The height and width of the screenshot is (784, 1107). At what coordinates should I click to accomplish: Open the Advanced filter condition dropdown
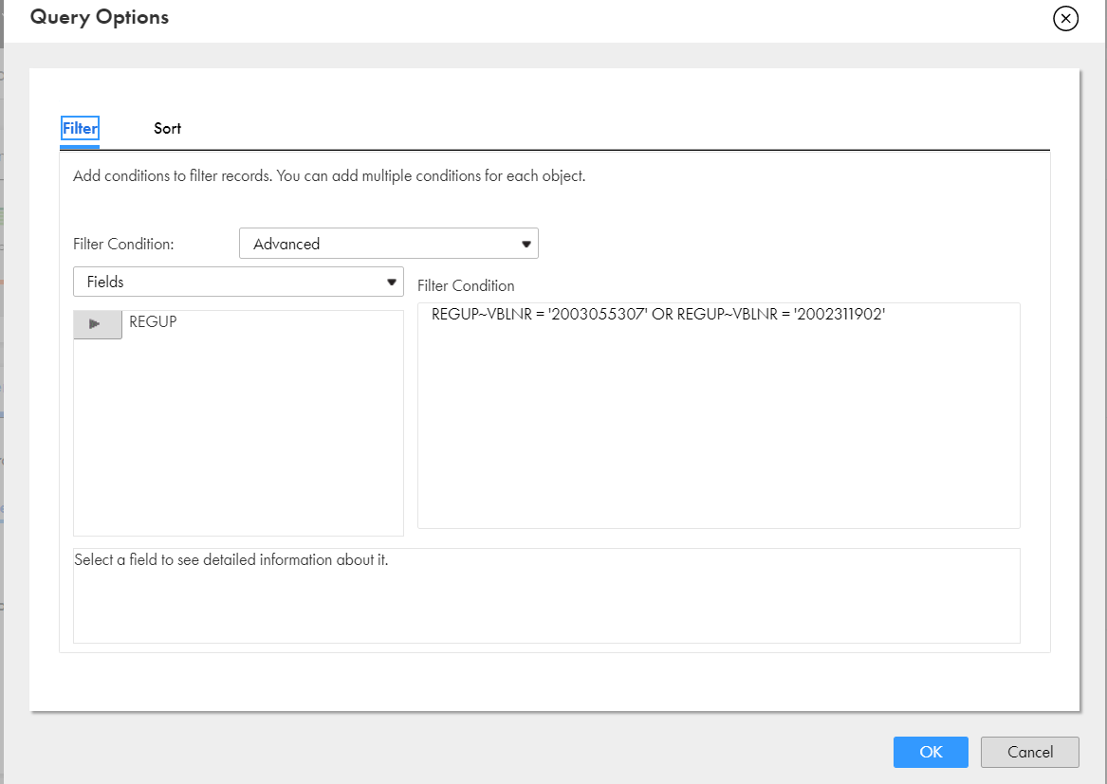point(389,244)
